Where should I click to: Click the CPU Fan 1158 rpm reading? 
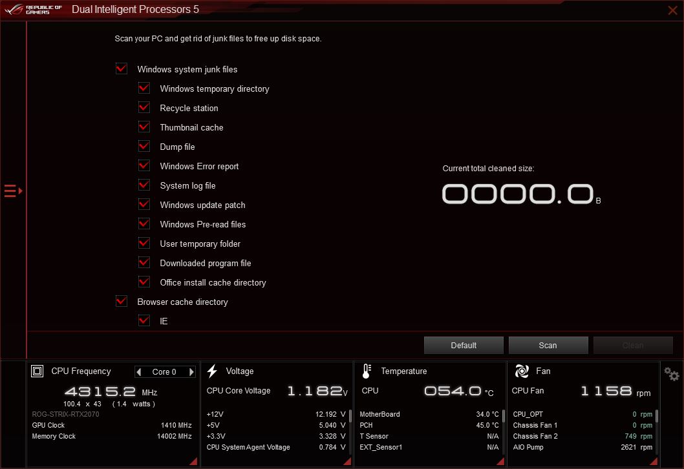coord(615,391)
